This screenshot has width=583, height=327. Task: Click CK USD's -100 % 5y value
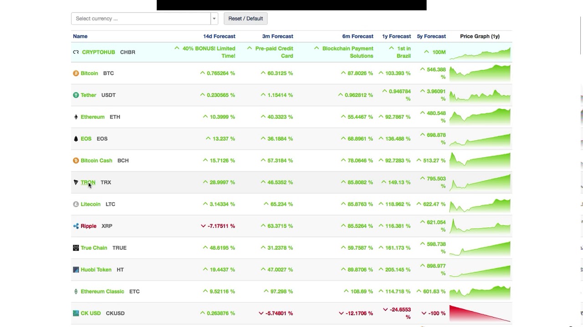pos(437,313)
